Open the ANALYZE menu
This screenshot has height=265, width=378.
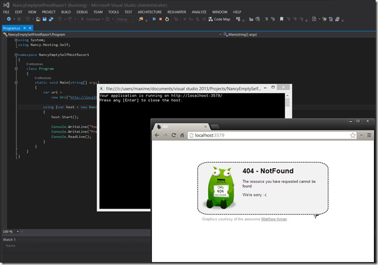199,12
